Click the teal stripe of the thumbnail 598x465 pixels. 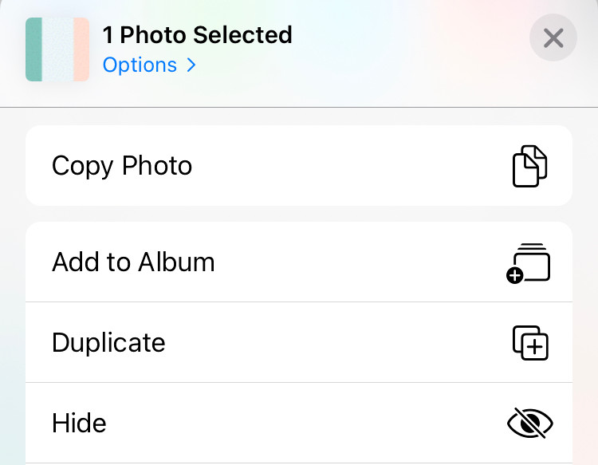tap(33, 49)
